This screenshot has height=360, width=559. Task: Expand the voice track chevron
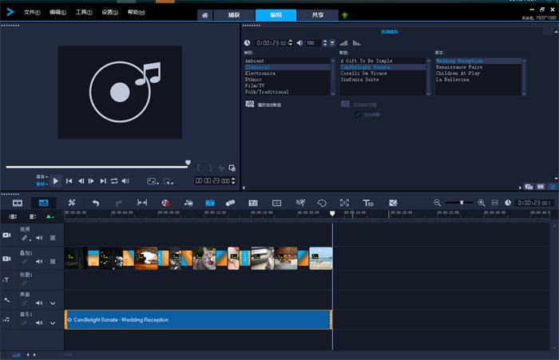pyautogui.click(x=53, y=303)
